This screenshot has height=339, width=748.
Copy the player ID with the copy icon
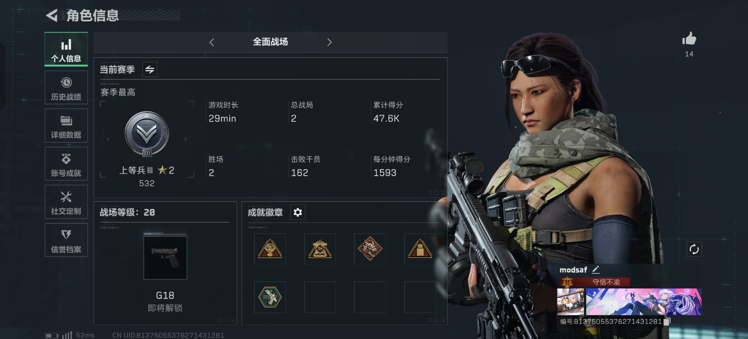tap(667, 322)
